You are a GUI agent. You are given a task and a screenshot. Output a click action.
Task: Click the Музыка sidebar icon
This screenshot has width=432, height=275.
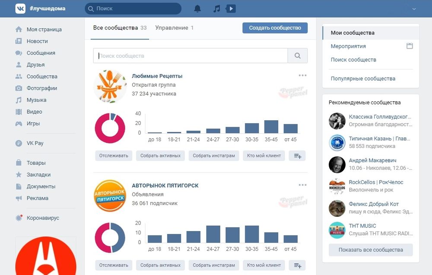pos(19,100)
